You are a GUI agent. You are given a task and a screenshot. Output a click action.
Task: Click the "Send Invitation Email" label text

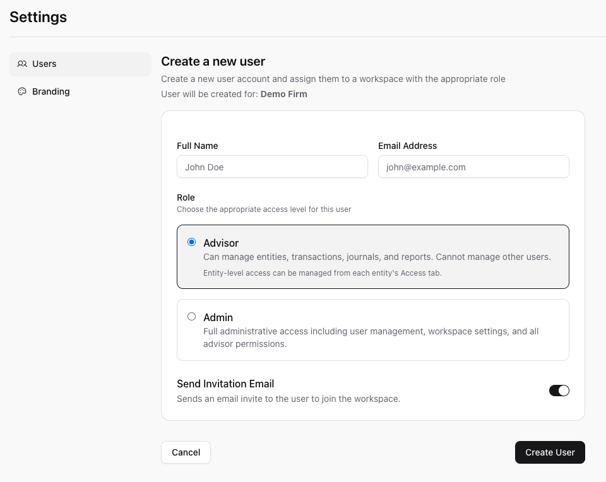[225, 384]
